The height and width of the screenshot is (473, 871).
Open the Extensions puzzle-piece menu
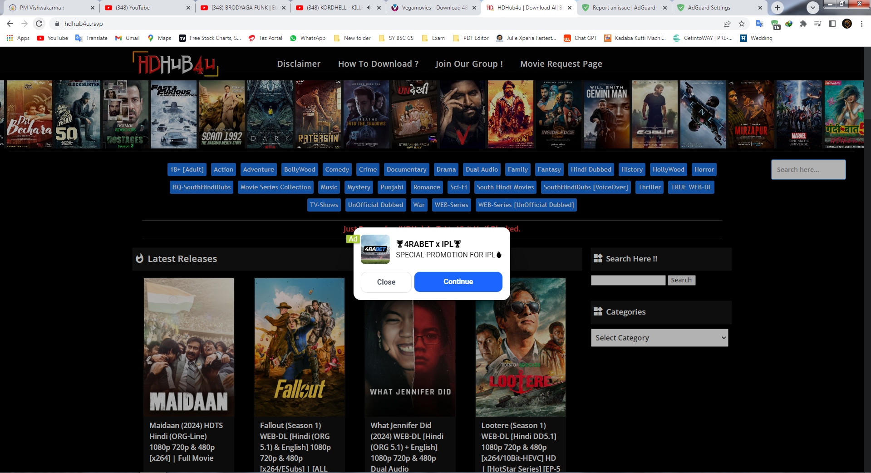[x=803, y=24]
